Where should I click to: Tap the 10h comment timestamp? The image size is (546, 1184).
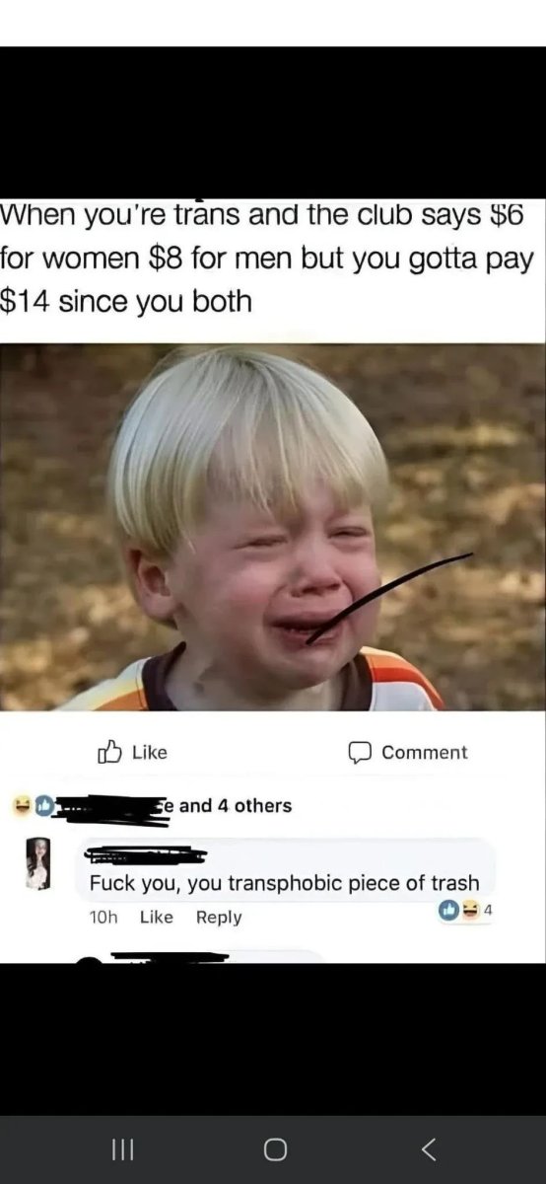point(103,918)
